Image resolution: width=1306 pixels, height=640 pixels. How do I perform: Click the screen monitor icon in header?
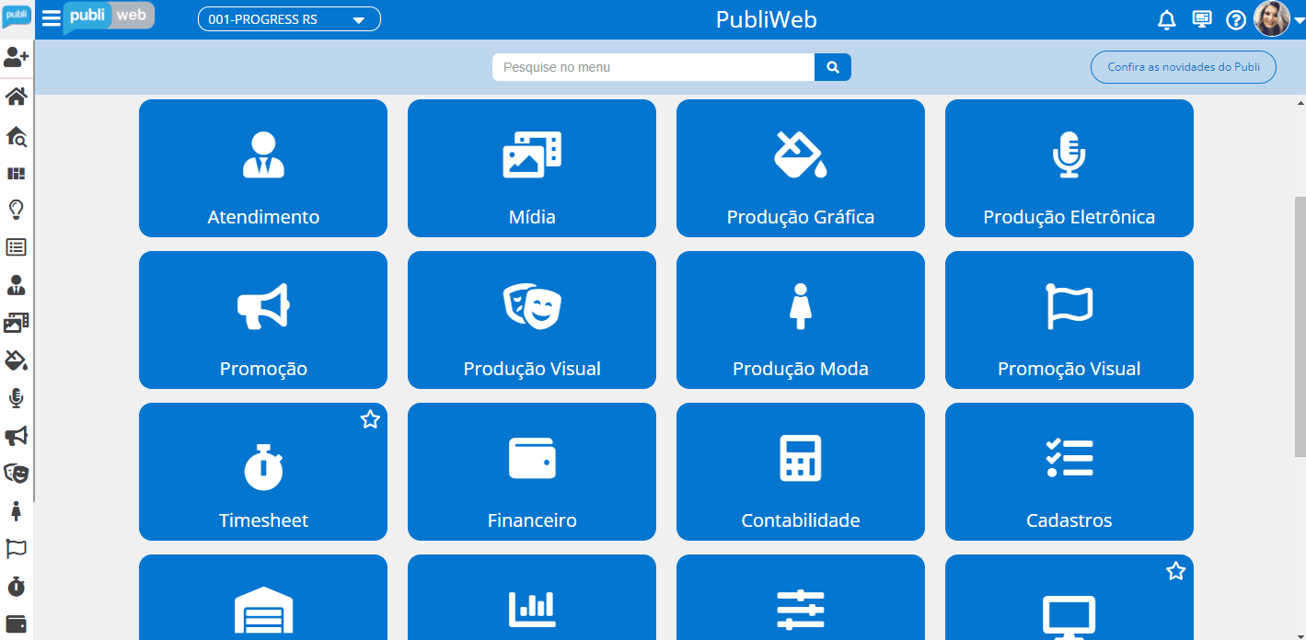pos(1201,19)
